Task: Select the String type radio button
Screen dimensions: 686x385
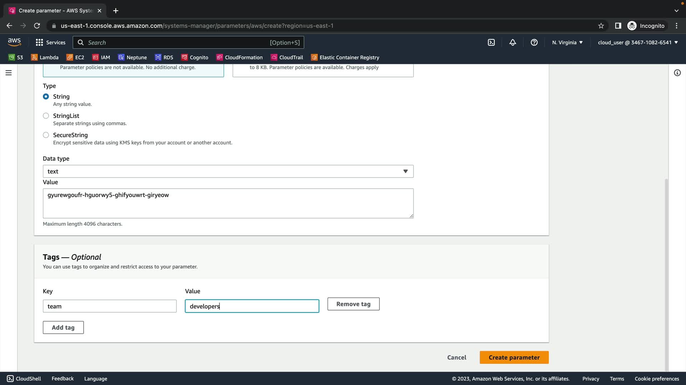Action: (46, 97)
